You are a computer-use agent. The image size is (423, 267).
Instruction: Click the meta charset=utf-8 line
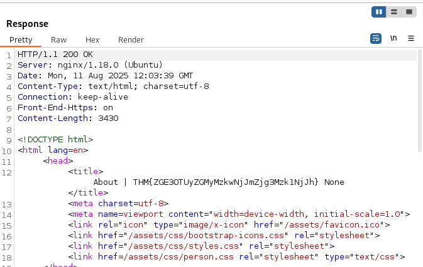pos(118,204)
